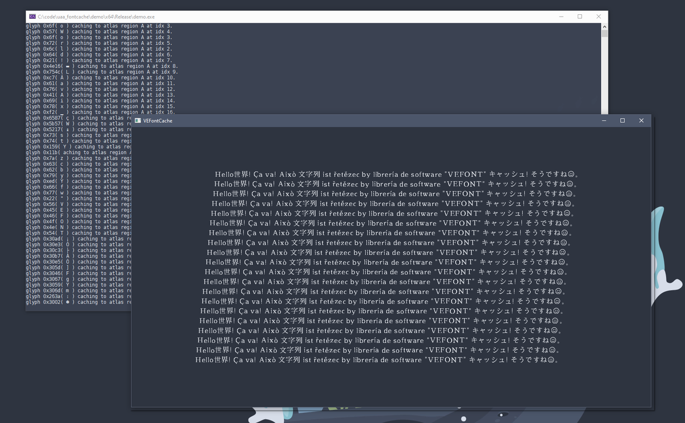Select console line glyph 0xc7 idx 10
This screenshot has width=685, height=423.
[x=100, y=78]
